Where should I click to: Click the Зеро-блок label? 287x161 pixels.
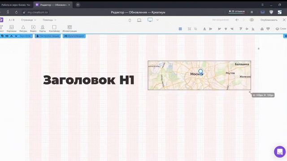click(25, 36)
